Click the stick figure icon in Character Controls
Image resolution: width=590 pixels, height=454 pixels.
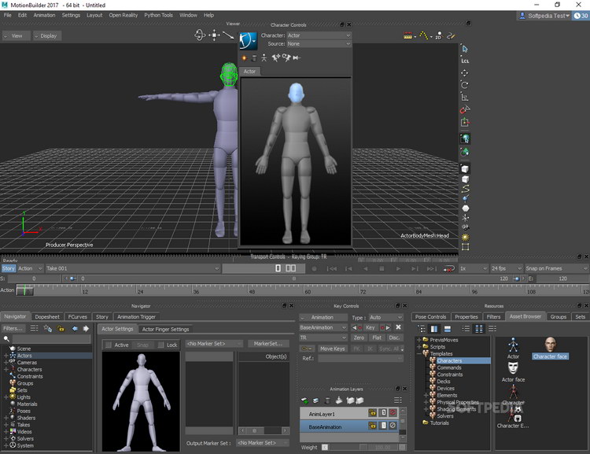pos(264,58)
